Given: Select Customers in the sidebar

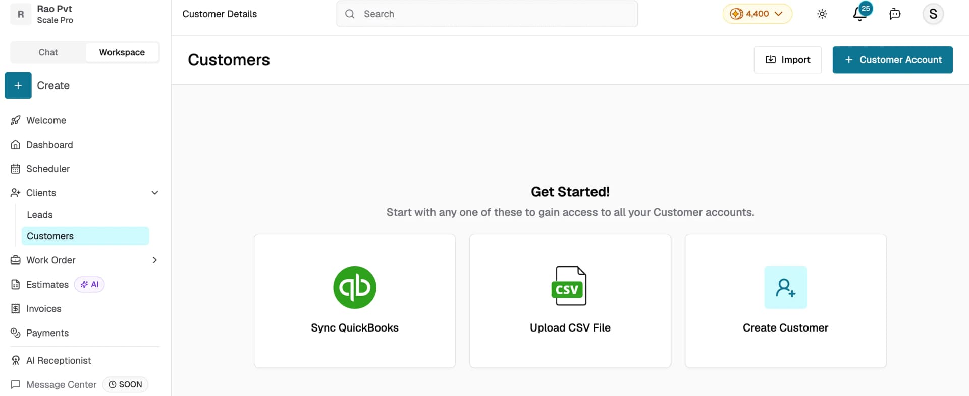Looking at the screenshot, I should (85, 236).
